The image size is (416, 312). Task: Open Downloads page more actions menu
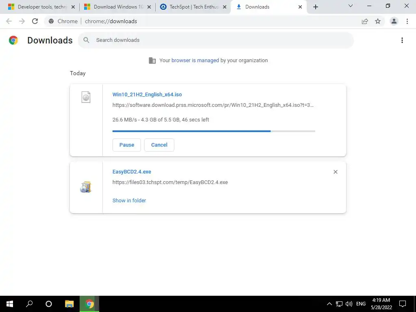[402, 40]
